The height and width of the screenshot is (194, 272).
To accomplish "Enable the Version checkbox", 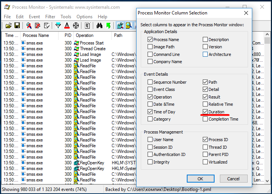I will coord(205,47).
